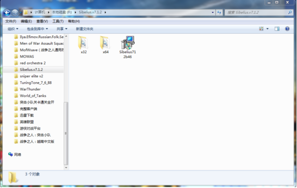Viewport: 297px width, 188px height.
Task: Expand the address bar history dropdown
Action: pyautogui.click(x=213, y=12)
